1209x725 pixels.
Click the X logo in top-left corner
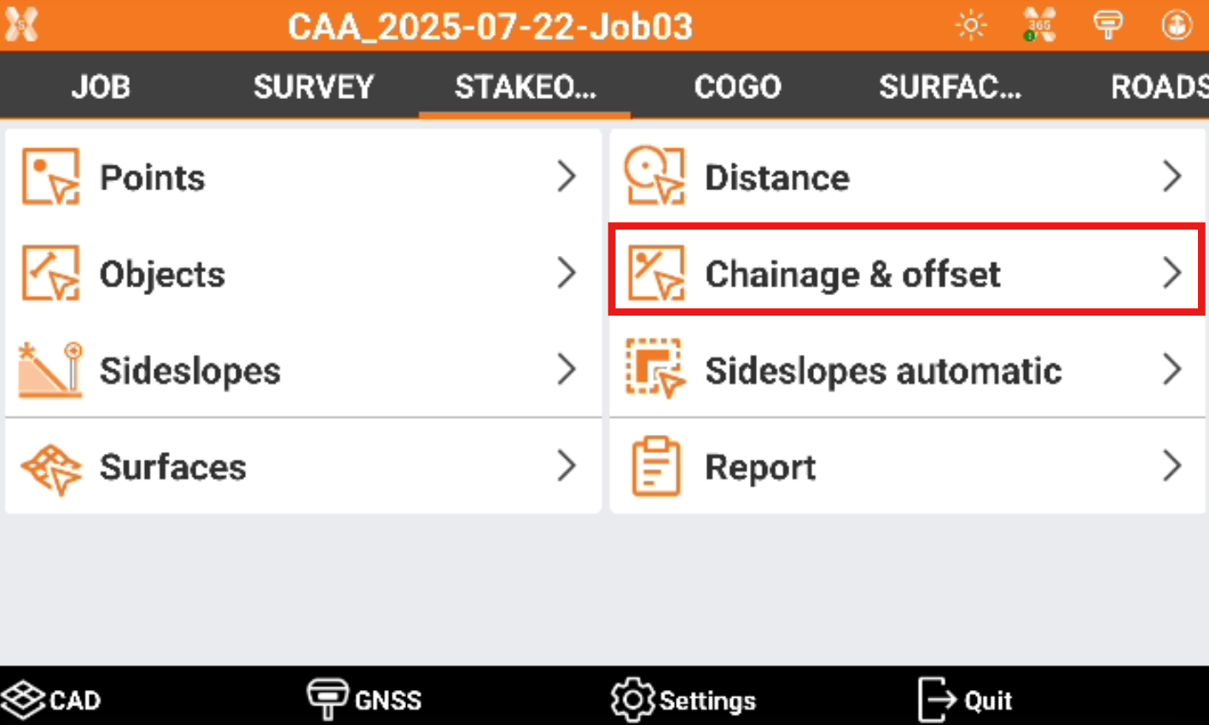(x=21, y=26)
